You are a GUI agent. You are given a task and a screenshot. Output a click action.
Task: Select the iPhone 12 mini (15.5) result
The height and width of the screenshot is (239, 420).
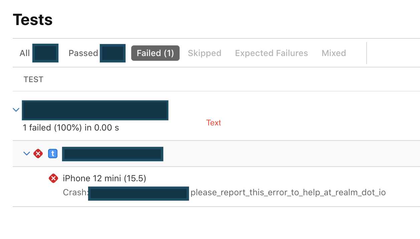[104, 179]
